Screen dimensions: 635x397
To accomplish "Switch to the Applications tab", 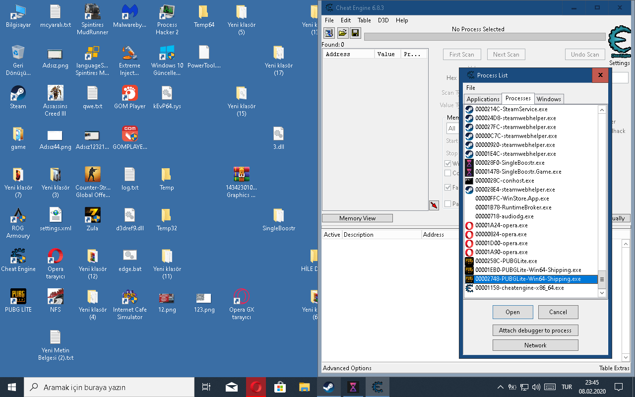I will point(483,99).
